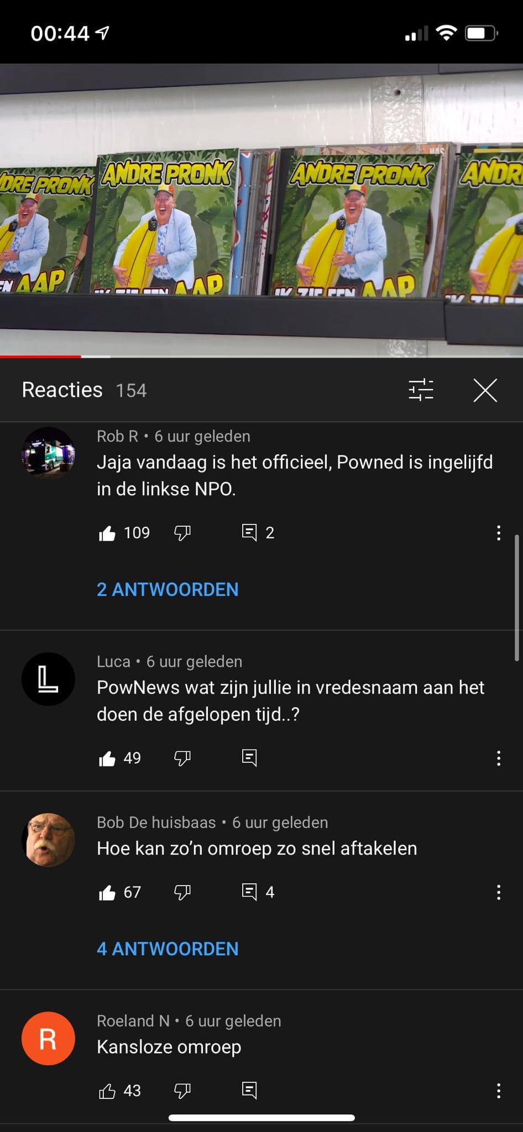Viewport: 523px width, 1132px height.
Task: Open the overflow menu on Bob De huisbaas' comment
Action: (499, 892)
